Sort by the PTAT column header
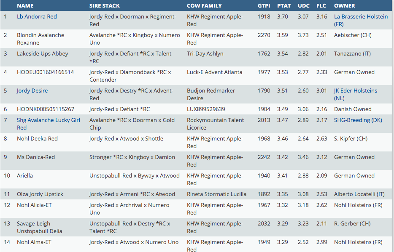Screen dimensions: 394x252 pos(283,6)
